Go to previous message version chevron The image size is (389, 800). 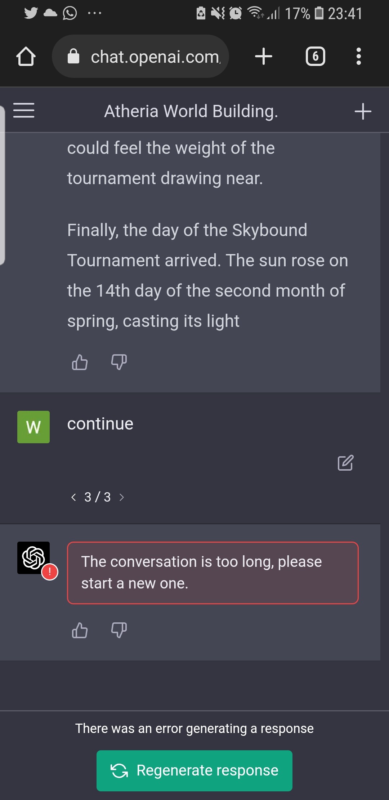point(74,497)
